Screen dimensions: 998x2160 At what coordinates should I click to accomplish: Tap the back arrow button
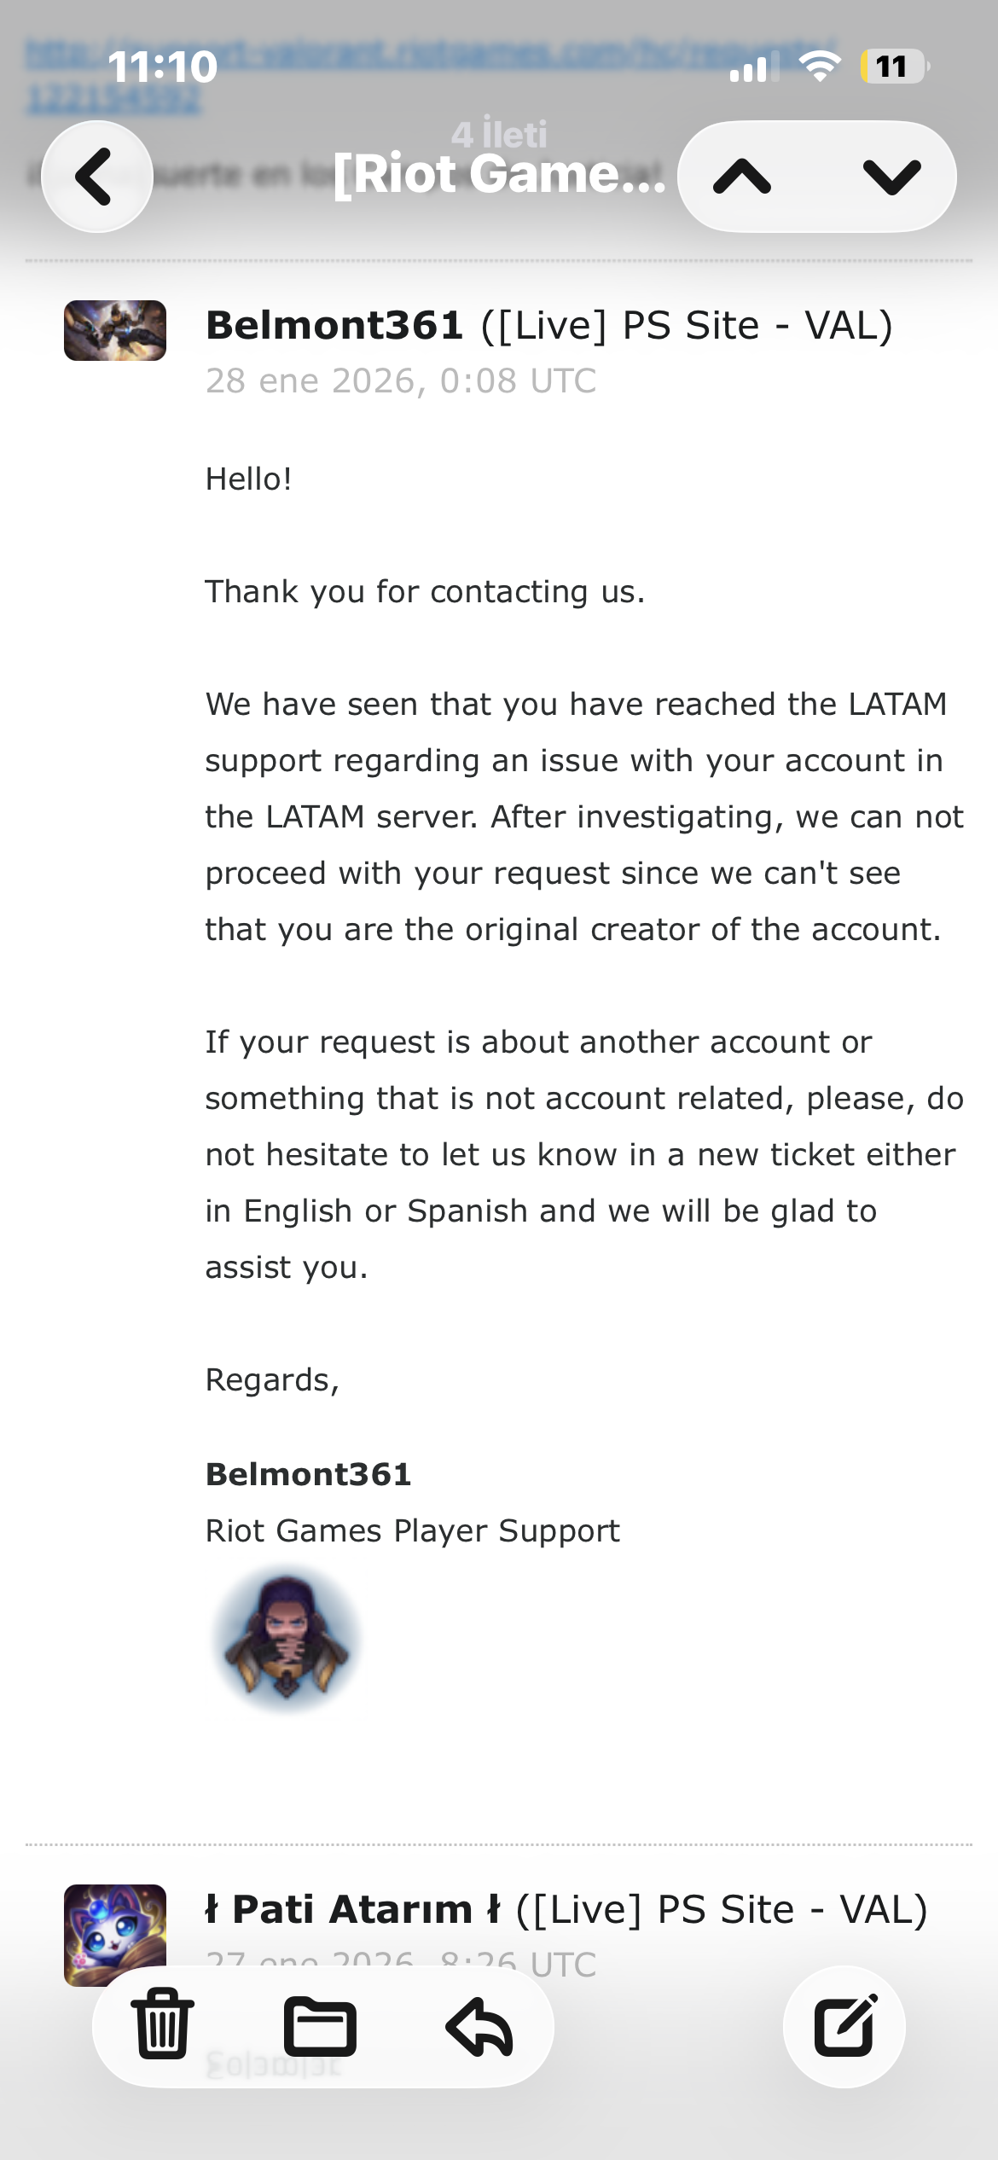[x=97, y=177]
